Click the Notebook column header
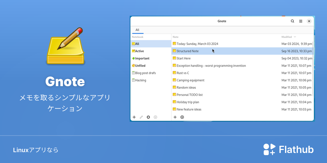 coord(138,37)
